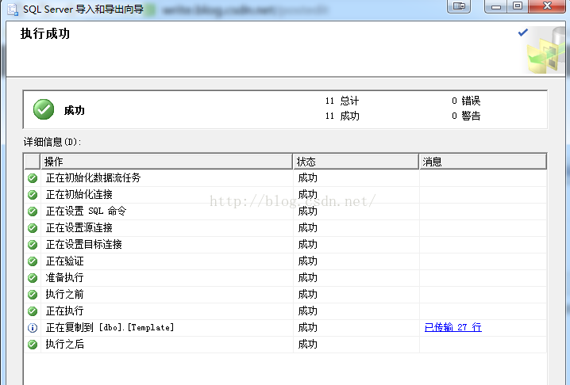The height and width of the screenshot is (385, 570).
Task: Select the row 执行之后
Action: 285,345
